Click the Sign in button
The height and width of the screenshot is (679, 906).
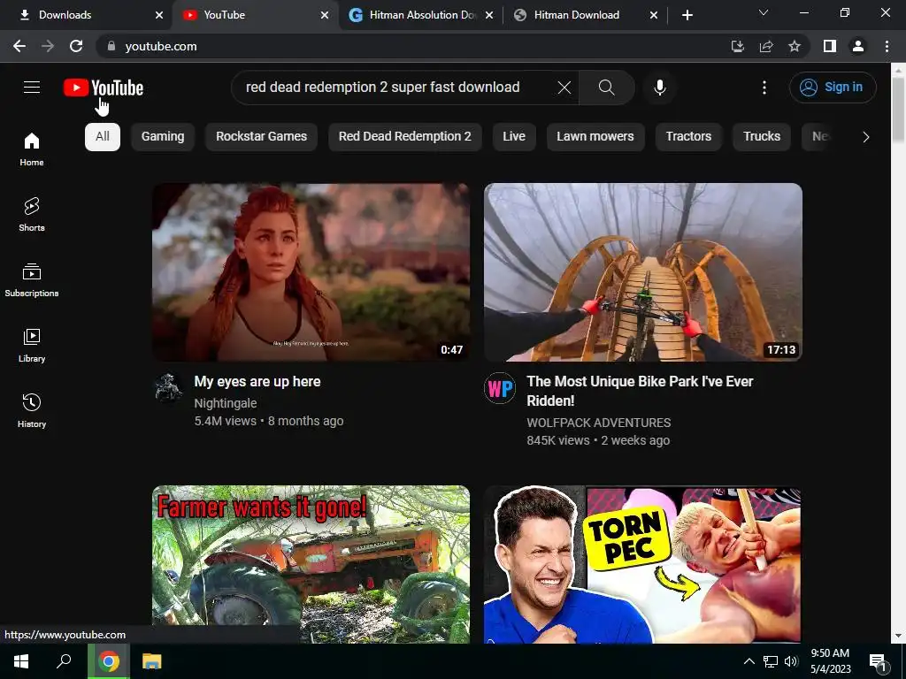click(833, 88)
